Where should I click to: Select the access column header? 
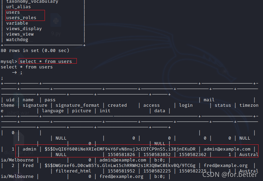152,105
